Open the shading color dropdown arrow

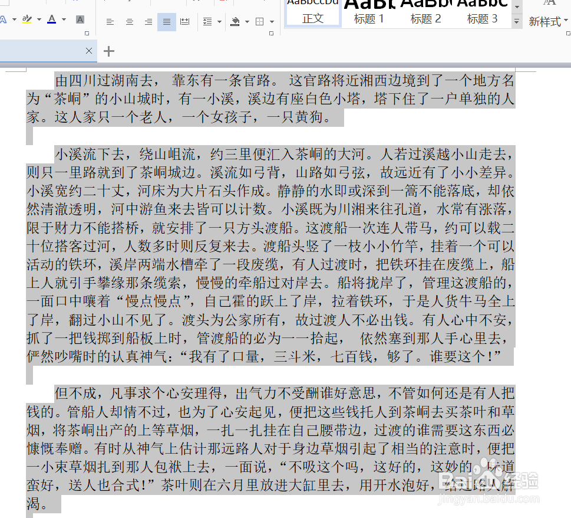click(247, 22)
